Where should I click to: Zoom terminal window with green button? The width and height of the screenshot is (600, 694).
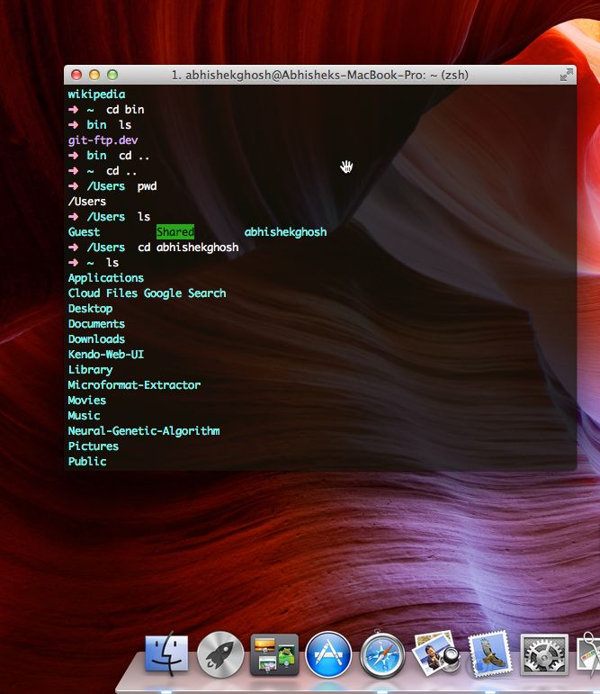tap(112, 76)
